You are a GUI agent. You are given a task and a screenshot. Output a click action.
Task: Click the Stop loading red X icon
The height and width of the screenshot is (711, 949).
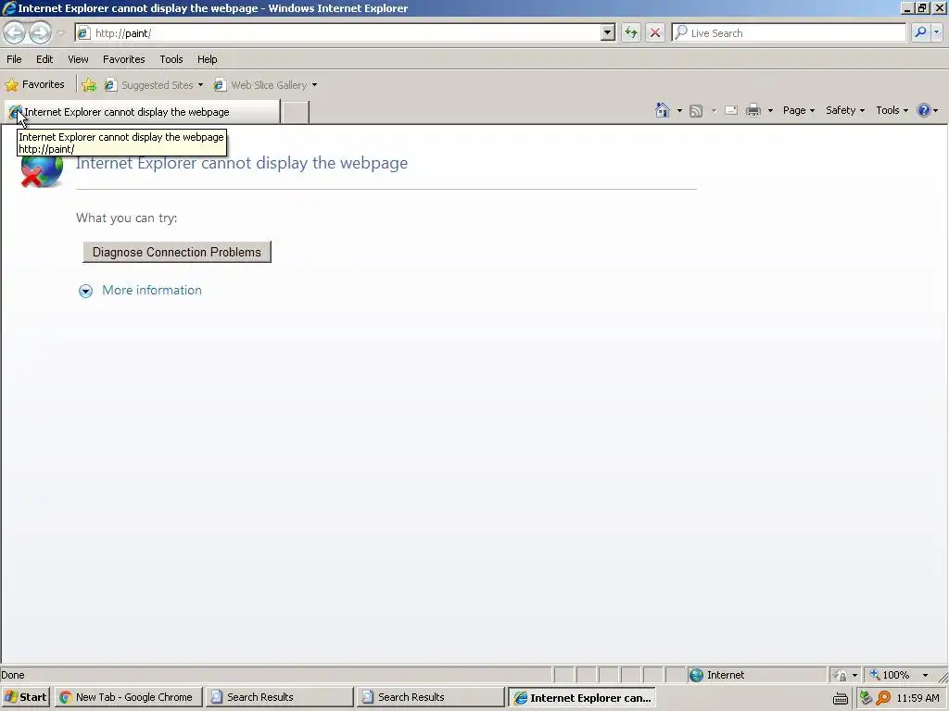655,32
